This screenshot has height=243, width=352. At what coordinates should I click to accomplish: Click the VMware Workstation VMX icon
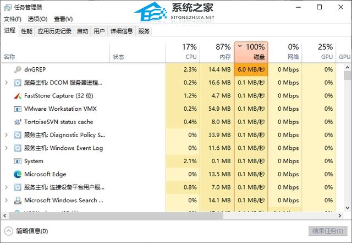[18, 109]
